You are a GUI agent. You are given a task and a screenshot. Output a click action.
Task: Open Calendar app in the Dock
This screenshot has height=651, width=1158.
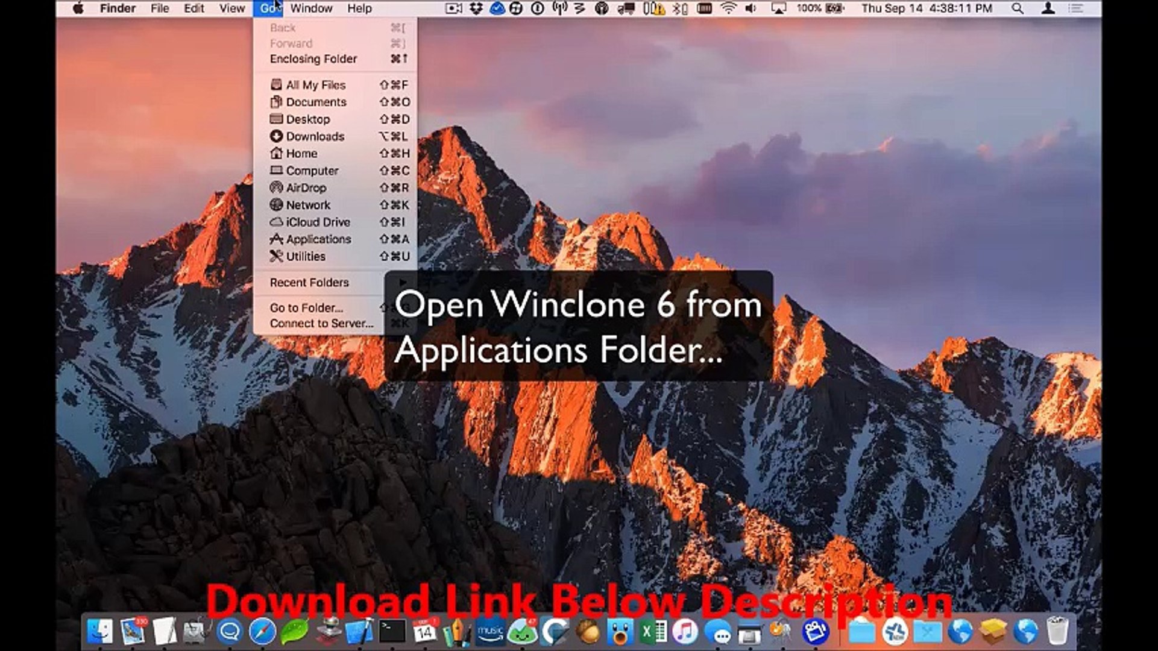[424, 632]
